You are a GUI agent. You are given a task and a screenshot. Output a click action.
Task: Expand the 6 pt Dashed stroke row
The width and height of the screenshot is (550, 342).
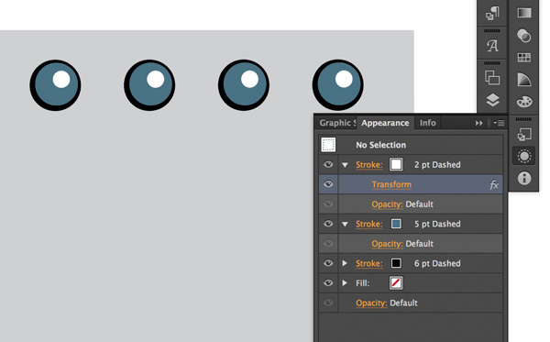coord(345,263)
